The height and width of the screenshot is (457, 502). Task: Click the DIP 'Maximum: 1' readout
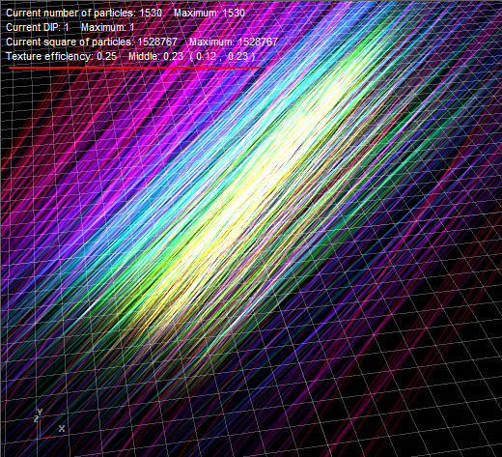coord(108,27)
